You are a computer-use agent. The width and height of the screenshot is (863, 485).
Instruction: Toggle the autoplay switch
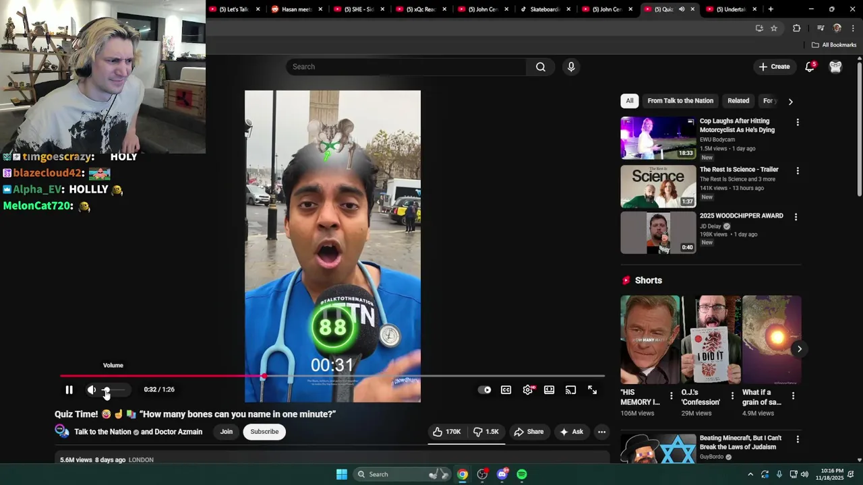click(485, 390)
